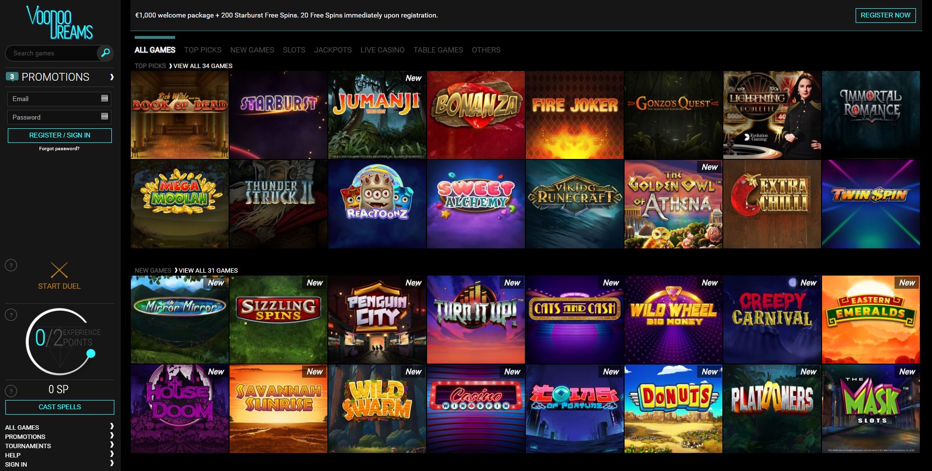932x471 pixels.
Task: Open Lightning Roulette live game
Action: pos(772,115)
